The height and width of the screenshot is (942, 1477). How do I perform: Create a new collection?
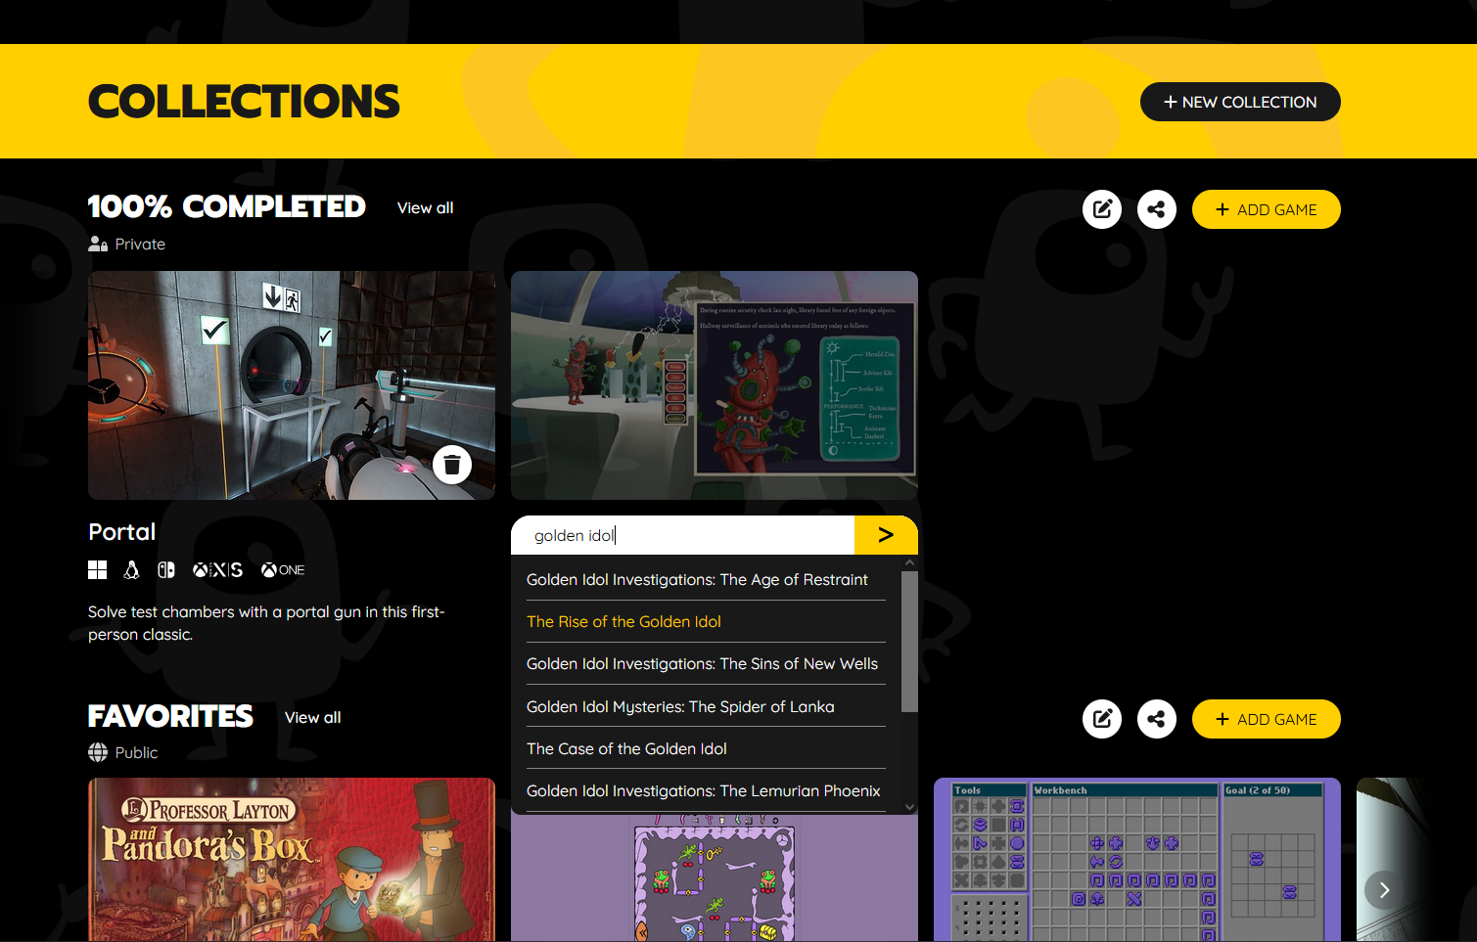pyautogui.click(x=1239, y=102)
